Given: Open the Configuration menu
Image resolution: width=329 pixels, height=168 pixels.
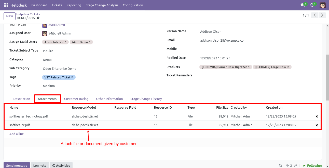Looking at the screenshot, I should [133, 5].
